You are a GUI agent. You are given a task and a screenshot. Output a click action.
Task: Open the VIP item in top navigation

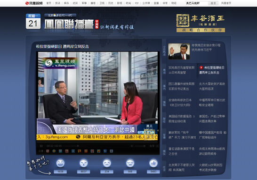[137, 3]
